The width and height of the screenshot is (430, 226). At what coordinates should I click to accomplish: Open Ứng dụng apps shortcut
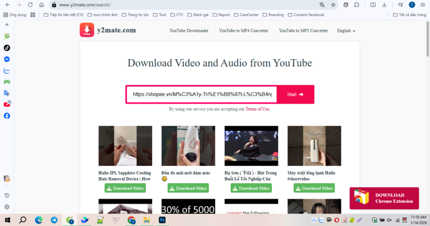(15, 15)
